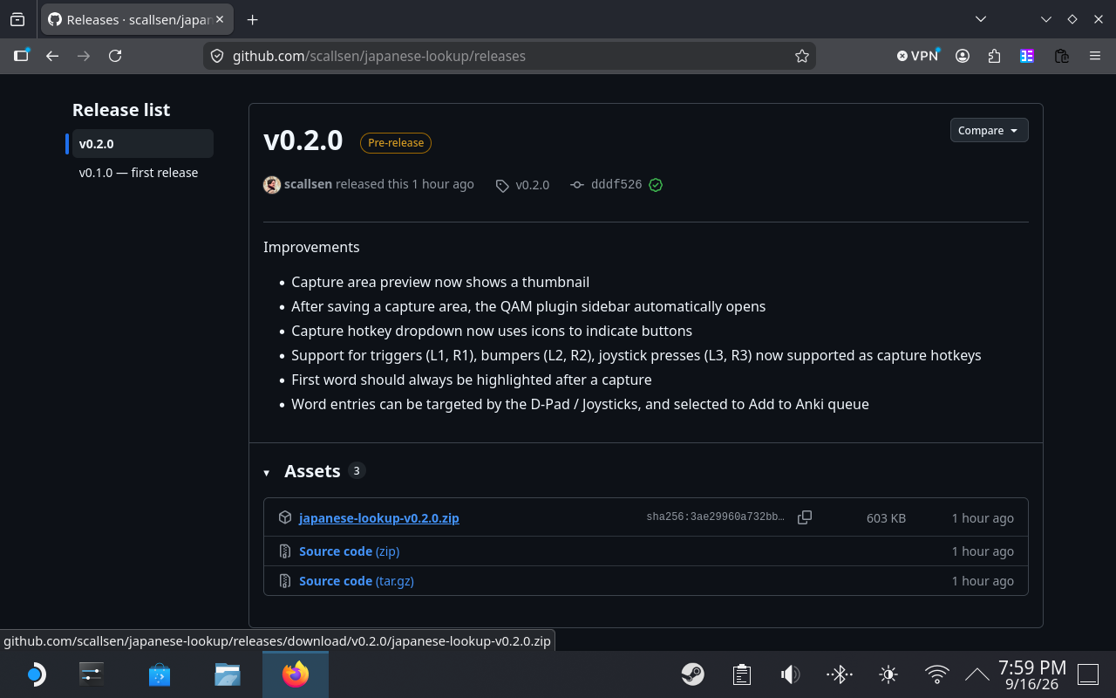Image resolution: width=1116 pixels, height=698 pixels.
Task: Focus the github.com address bar
Action: coord(510,56)
